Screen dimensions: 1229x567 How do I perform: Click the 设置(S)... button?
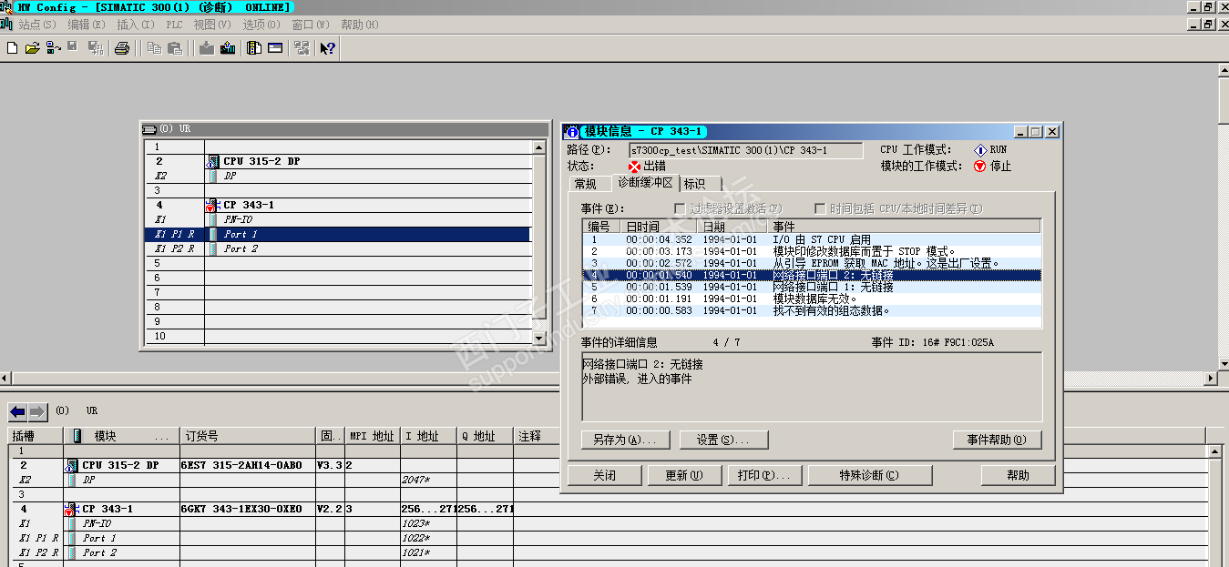[x=723, y=440]
